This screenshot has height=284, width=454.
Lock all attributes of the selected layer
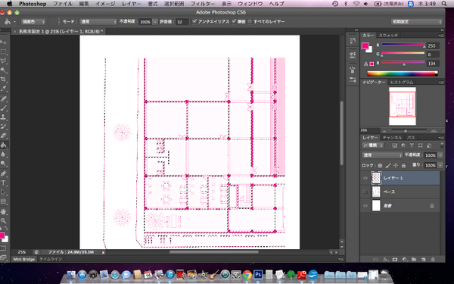pyautogui.click(x=403, y=165)
